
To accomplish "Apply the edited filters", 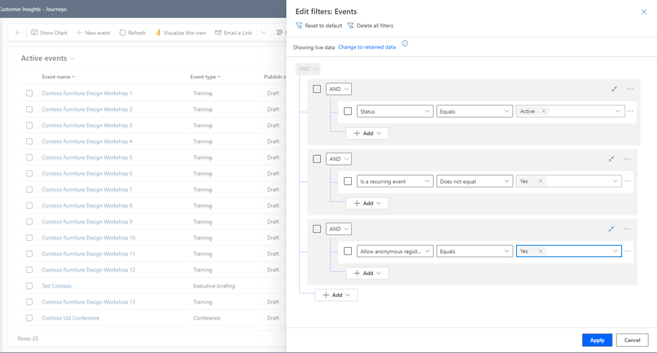I will [597, 340].
